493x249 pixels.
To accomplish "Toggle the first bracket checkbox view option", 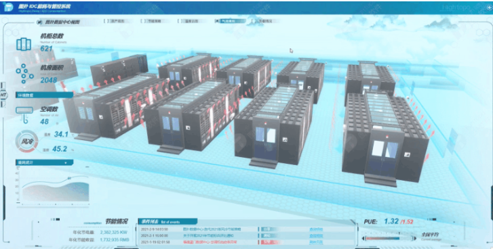I will click(x=106, y=21).
